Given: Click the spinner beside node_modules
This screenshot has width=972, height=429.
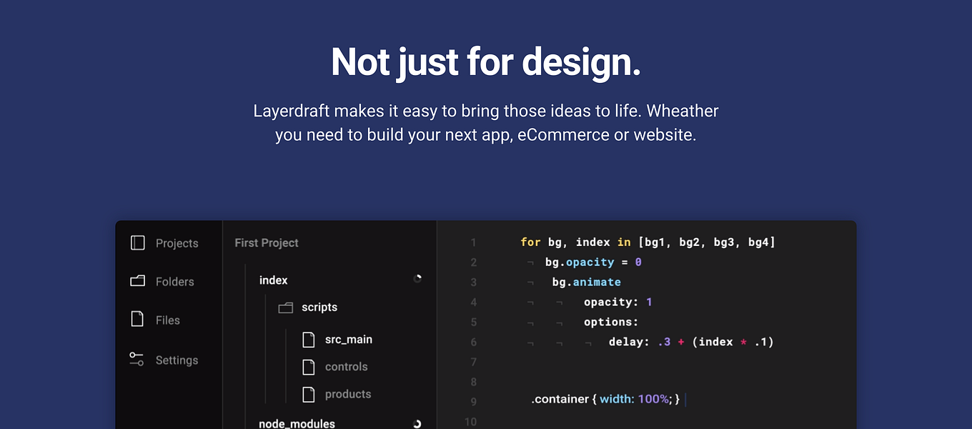Looking at the screenshot, I should [417, 424].
